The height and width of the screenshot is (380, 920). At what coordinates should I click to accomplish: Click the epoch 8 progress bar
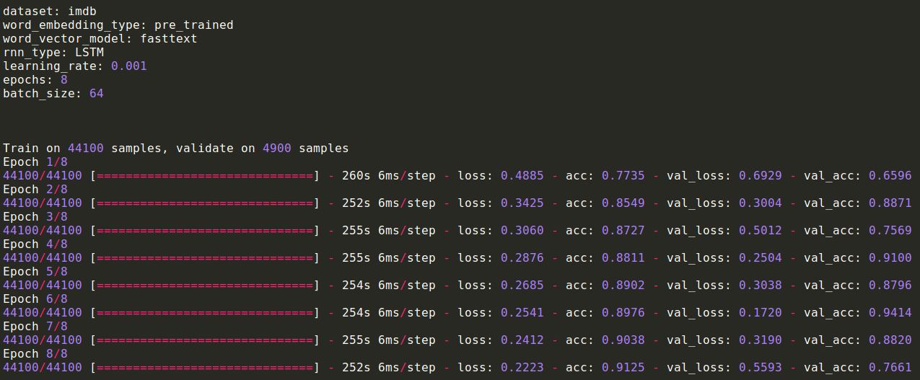[x=205, y=367]
